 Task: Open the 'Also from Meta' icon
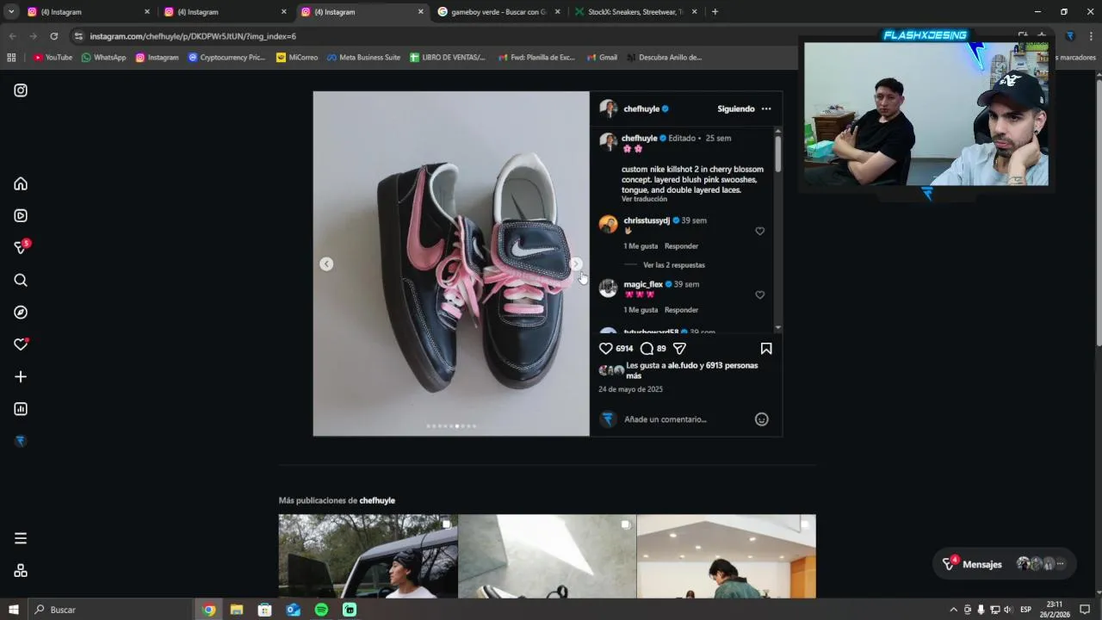pyautogui.click(x=21, y=570)
